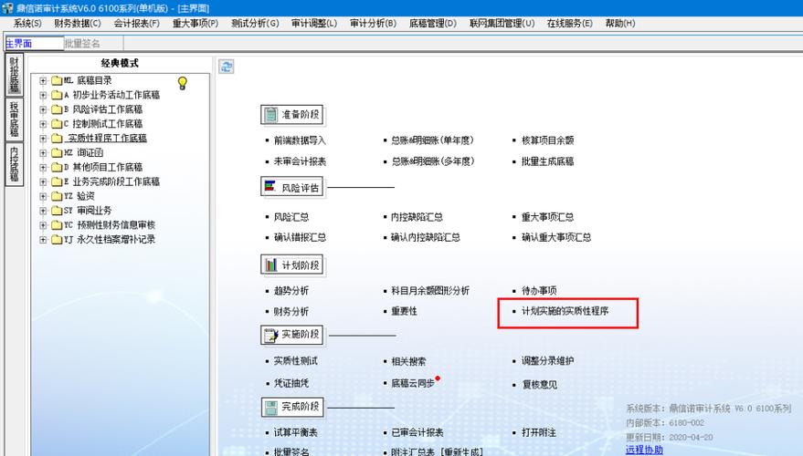Open the 在线服务(E) menu

[569, 24]
